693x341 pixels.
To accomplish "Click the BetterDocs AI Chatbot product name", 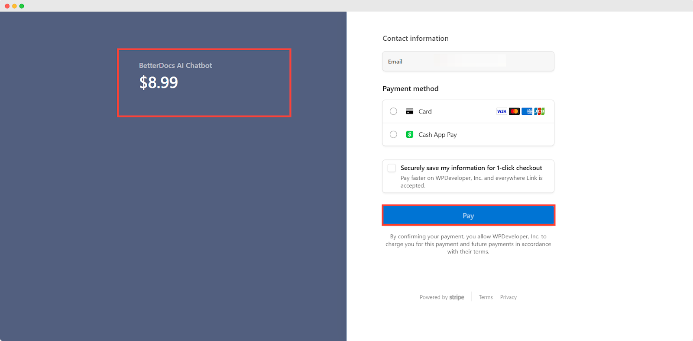I will tap(175, 65).
